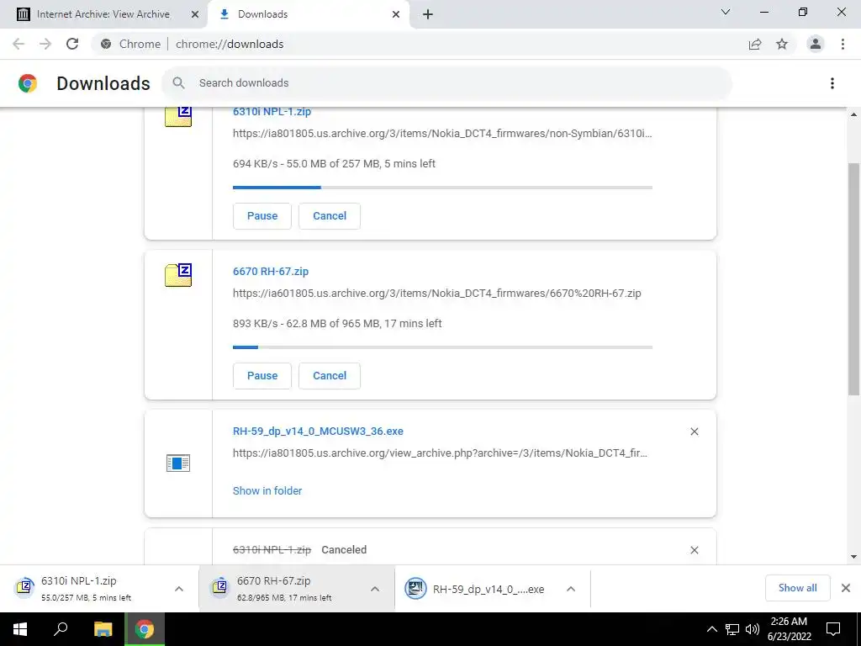Viewport: 861px width, 646px height.
Task: Click the scrollbar up arrow
Action: [853, 114]
